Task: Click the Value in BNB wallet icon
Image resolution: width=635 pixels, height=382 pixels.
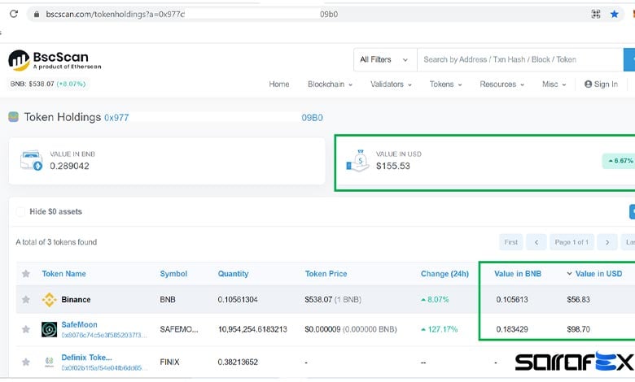Action: [32, 160]
